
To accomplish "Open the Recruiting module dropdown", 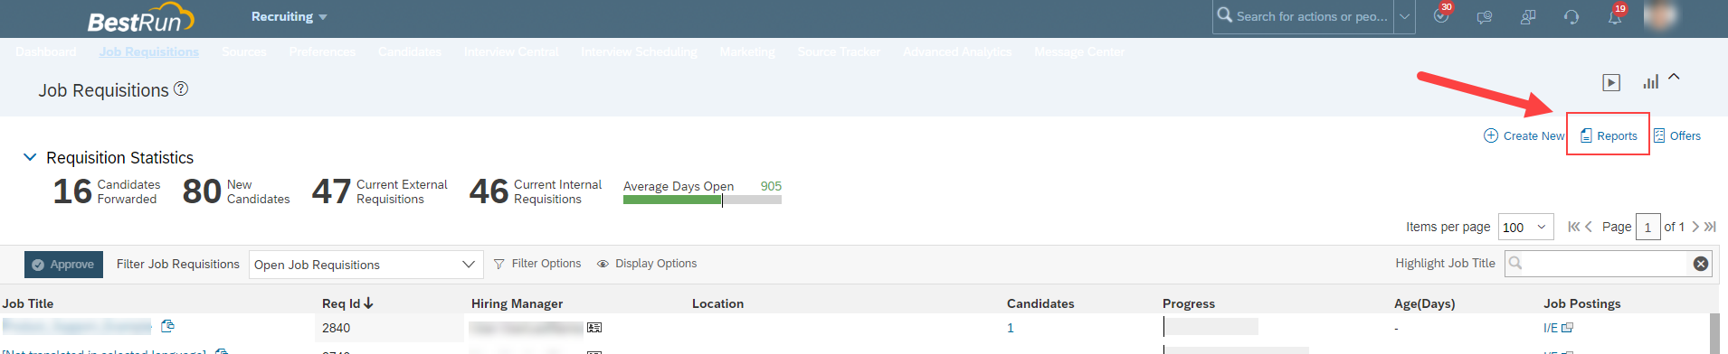I will (290, 16).
